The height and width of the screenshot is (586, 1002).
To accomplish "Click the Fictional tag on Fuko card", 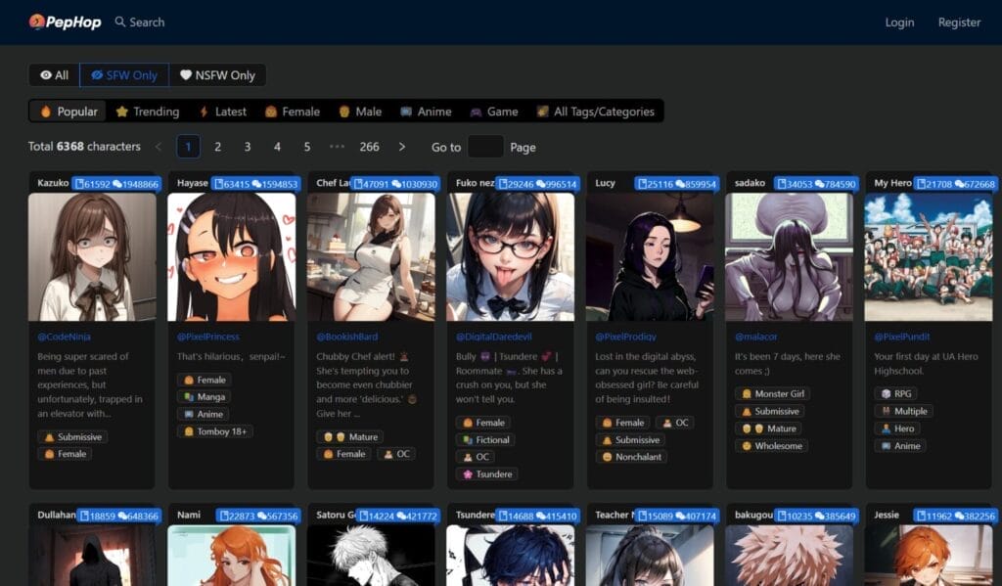I will (485, 439).
